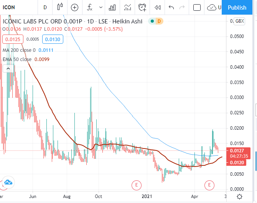Click Aug label on time axis
257x203 pixels.
pyautogui.click(x=67, y=196)
